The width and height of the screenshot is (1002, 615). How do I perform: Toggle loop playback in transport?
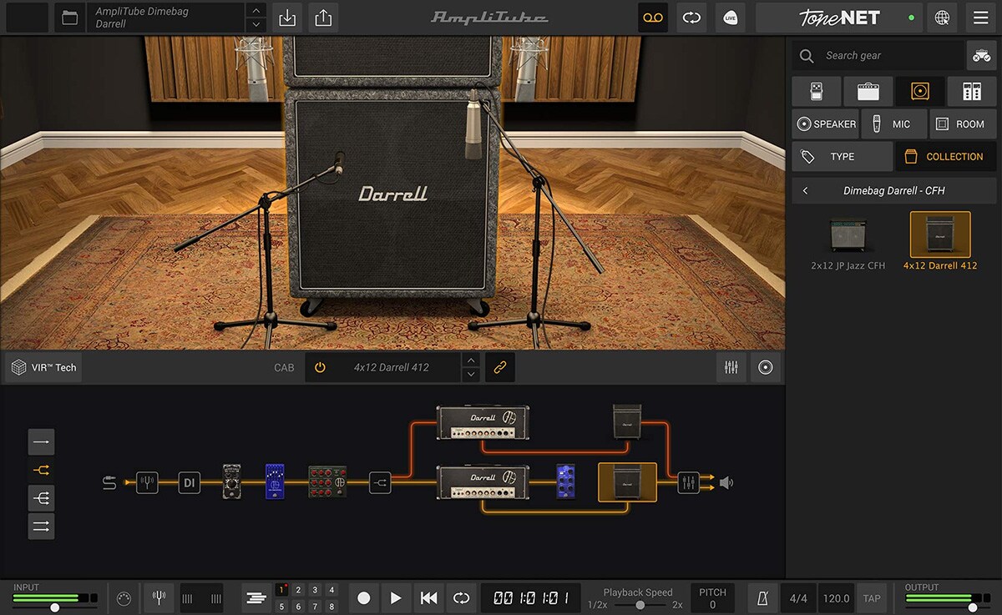point(461,598)
